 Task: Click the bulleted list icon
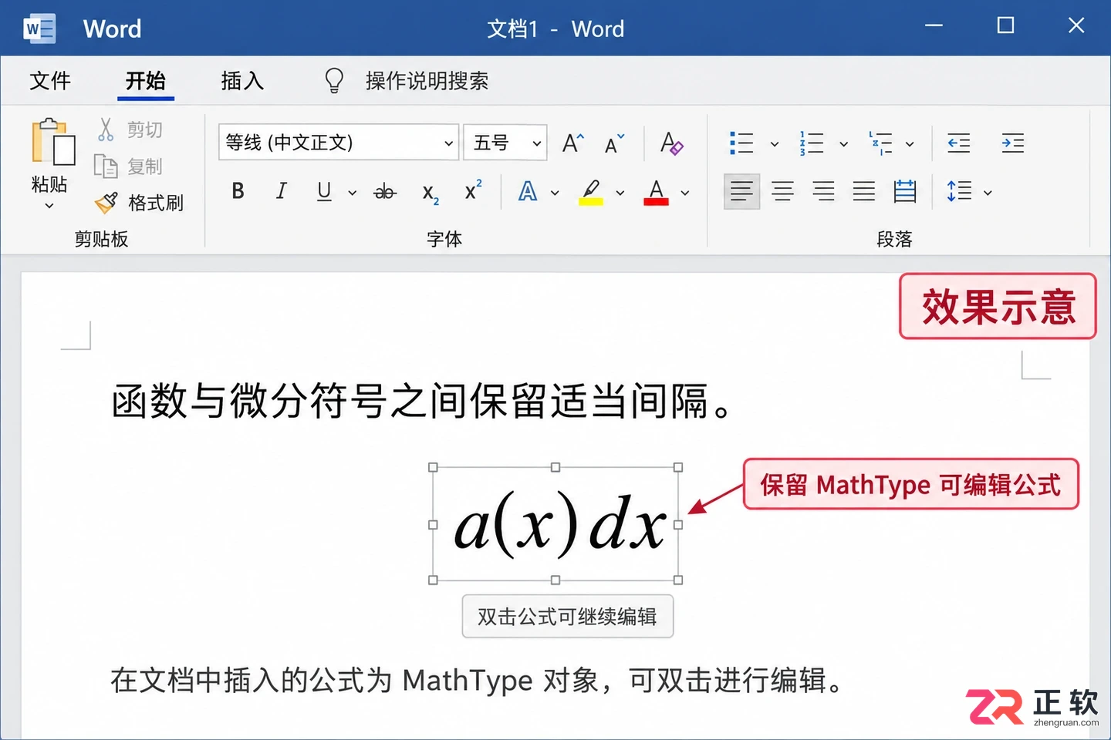pos(741,143)
